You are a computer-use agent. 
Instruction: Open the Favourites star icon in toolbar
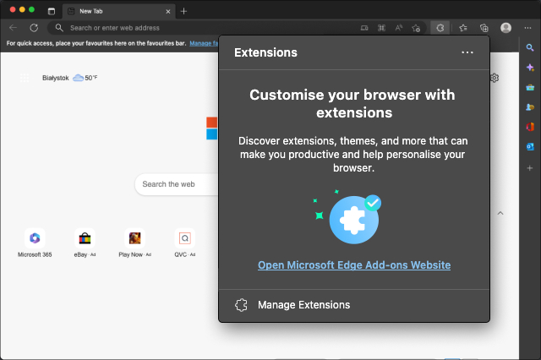pyautogui.click(x=462, y=27)
